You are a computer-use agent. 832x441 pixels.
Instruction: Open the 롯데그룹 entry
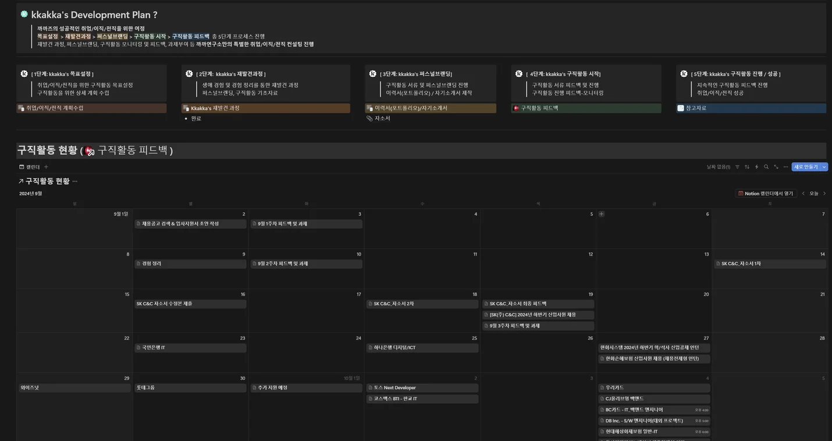[x=190, y=388]
